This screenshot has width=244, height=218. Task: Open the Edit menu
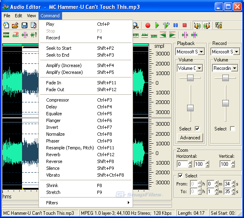point(18,16)
